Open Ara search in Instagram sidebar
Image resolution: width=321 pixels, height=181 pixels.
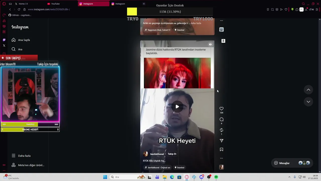click(x=17, y=49)
